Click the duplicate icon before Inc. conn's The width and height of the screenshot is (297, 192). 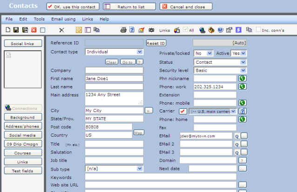(x=249, y=30)
